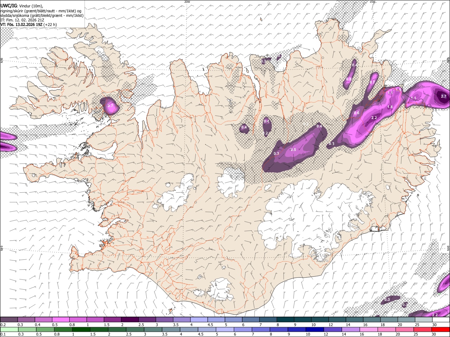Select the 'VT: Fös. 13.02.2026 19Z' valid time line
Viewport: 450px width, 337px height.
pyautogui.click(x=28, y=25)
